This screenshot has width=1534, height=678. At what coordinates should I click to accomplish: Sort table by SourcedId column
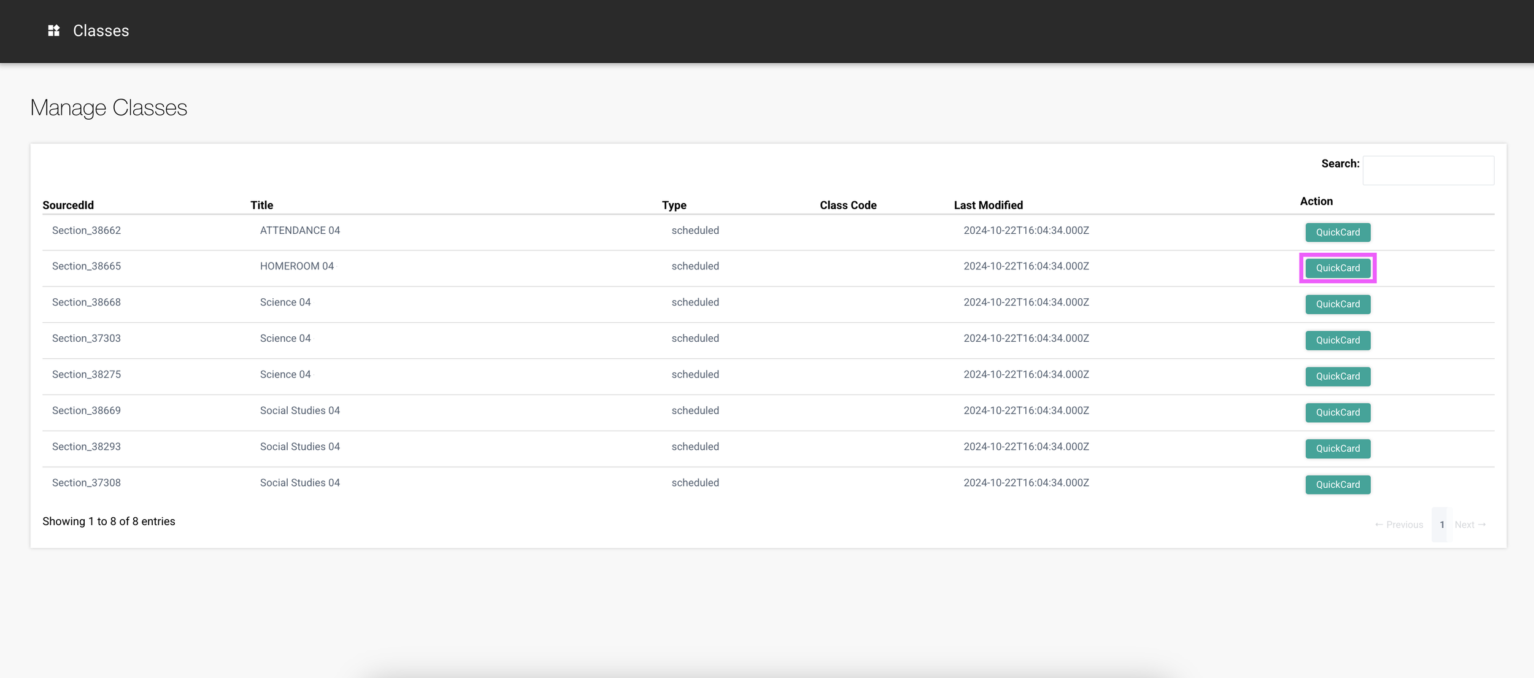(68, 206)
